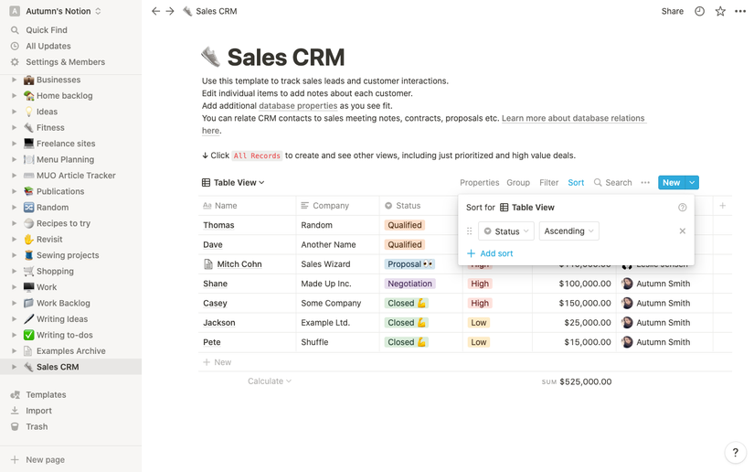Click the Name column header
This screenshot has height=472, width=754.
(247, 206)
